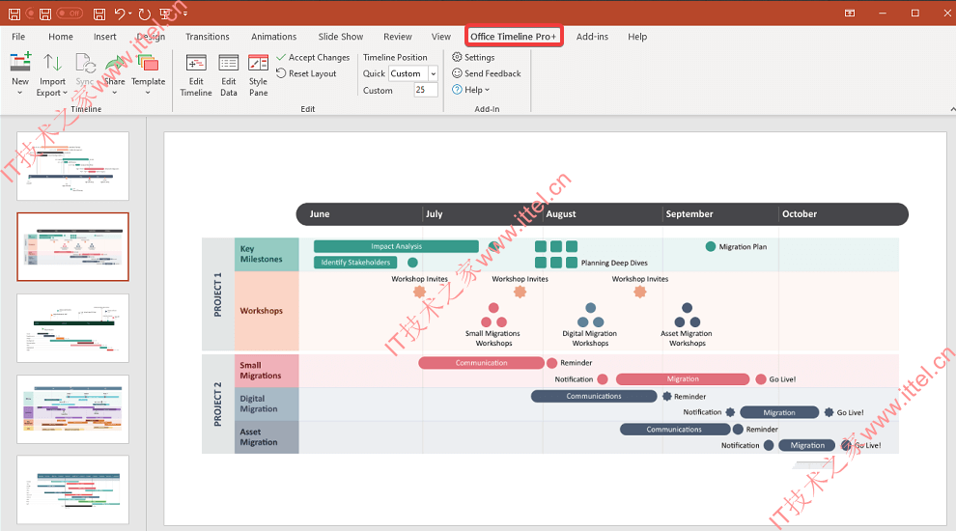Switch to the Office Timeline Pro+ tab
Viewport: 956px width, 531px height.
[514, 37]
